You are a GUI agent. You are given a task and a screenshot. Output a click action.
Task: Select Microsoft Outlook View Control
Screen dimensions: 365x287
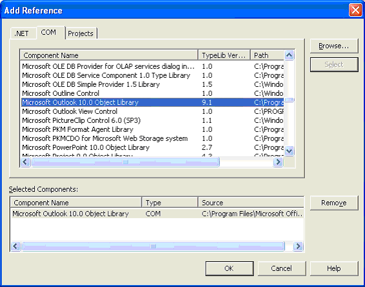click(x=152, y=111)
